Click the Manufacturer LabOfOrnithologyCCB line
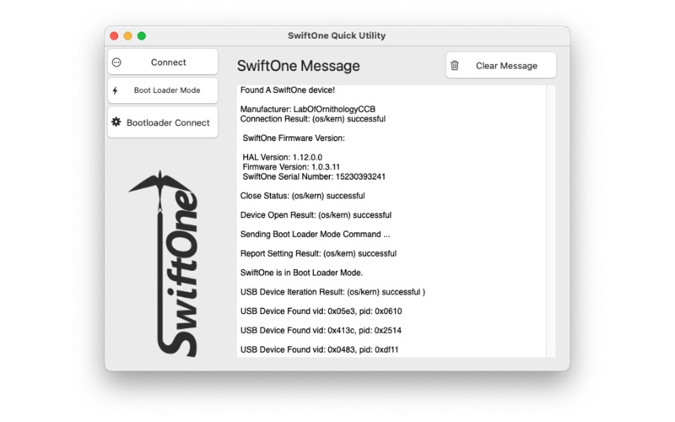675x422 pixels. point(308,110)
